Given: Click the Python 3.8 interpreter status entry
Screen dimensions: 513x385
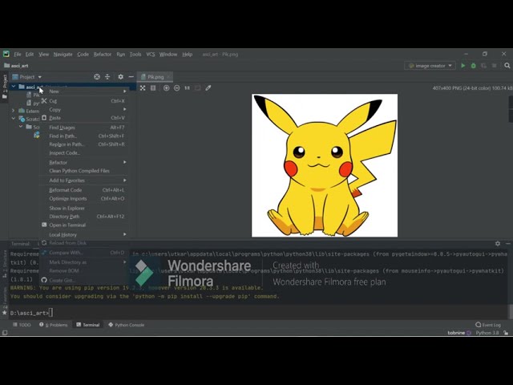Looking at the screenshot, I should [x=487, y=333].
